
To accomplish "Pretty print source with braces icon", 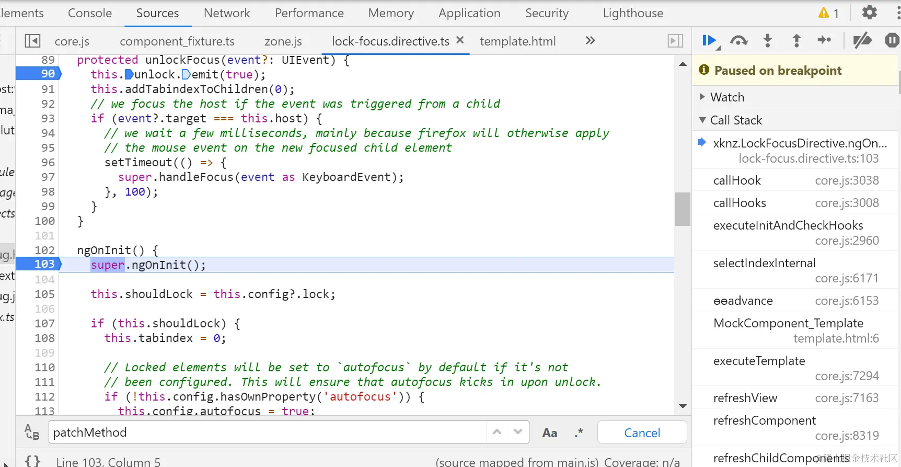I will pos(32,461).
